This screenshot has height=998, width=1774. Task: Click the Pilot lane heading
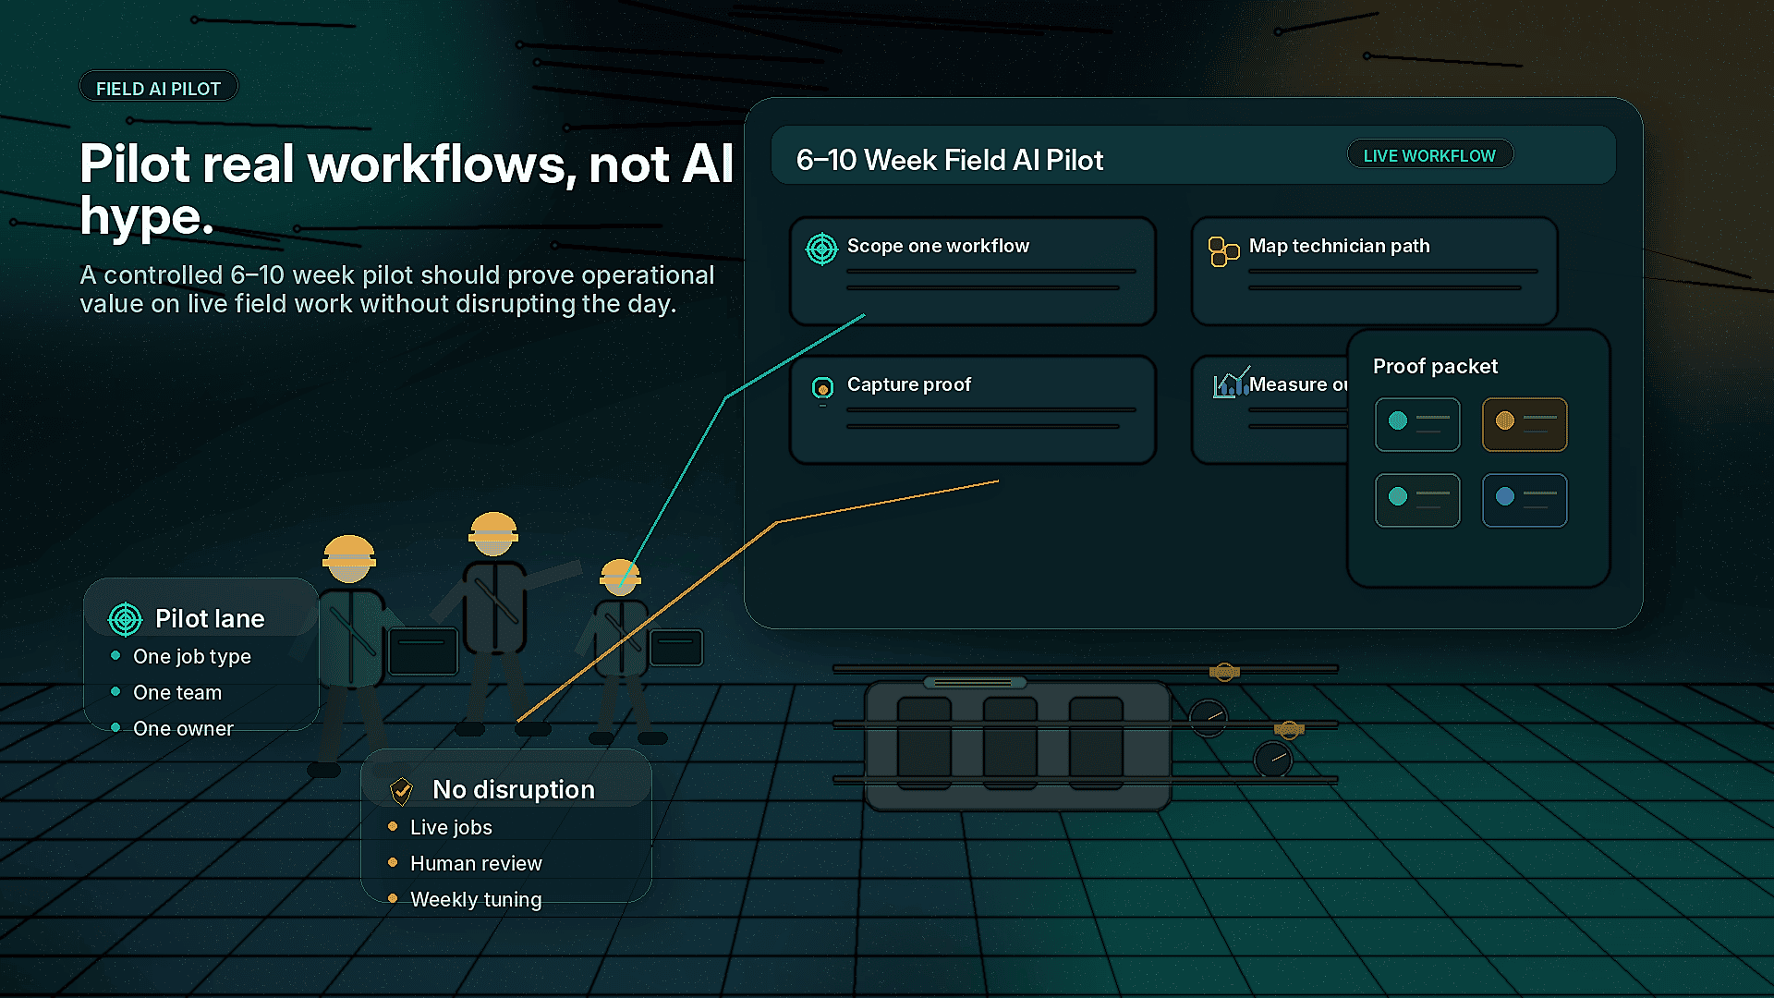tap(210, 618)
